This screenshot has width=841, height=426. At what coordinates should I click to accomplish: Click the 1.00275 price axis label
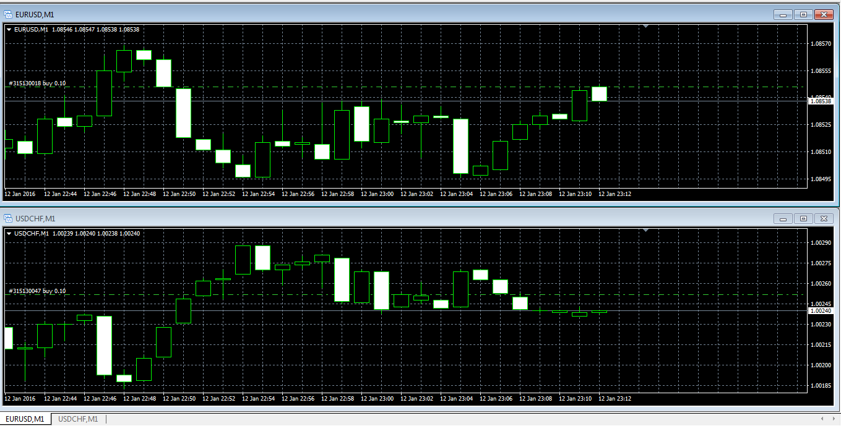(821, 263)
